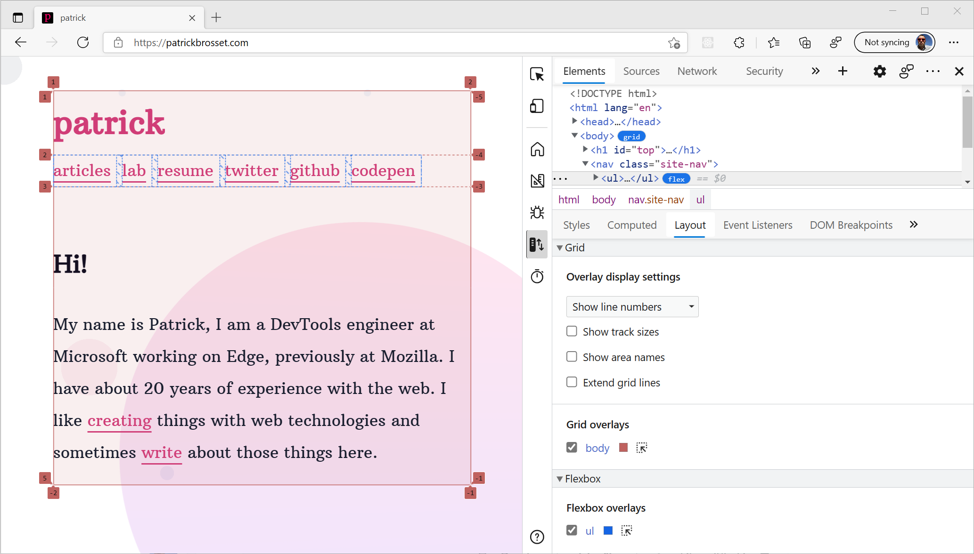
Task: Change the ul flexbox overlay color swatch
Action: click(x=607, y=530)
